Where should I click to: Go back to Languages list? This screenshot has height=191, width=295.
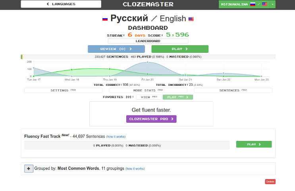61,4
